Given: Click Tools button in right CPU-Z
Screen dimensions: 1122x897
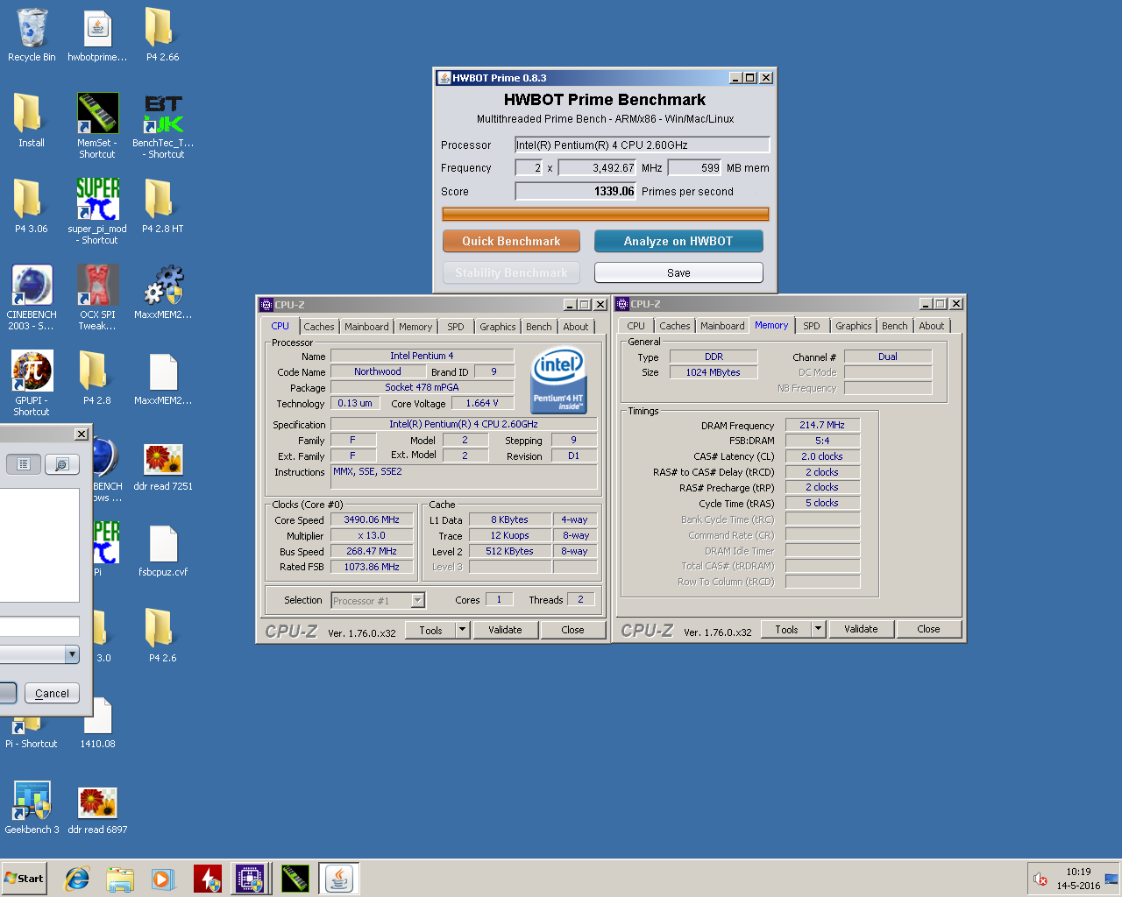Looking at the screenshot, I should [x=787, y=629].
